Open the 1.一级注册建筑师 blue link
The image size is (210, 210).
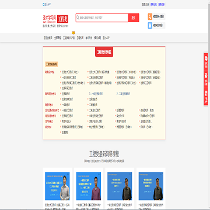(96, 94)
